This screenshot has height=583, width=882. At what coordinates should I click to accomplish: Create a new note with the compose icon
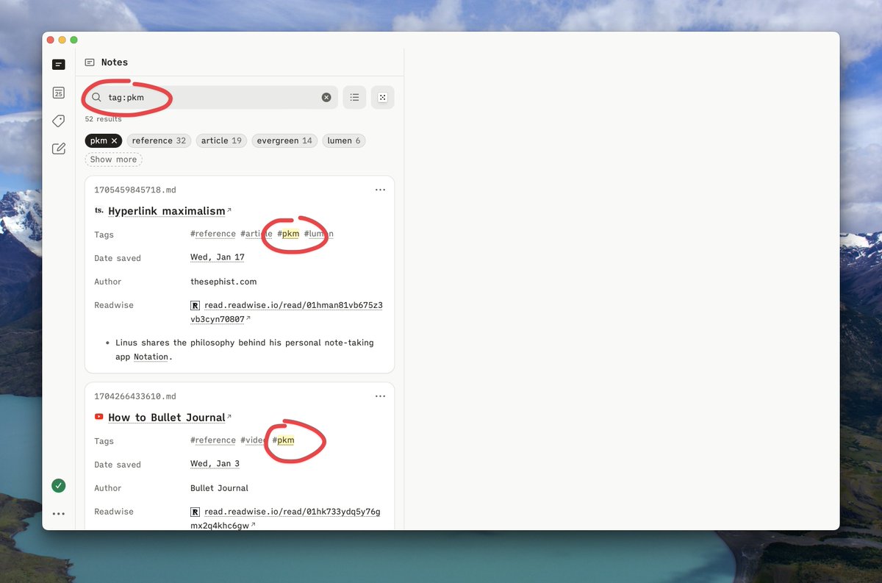pos(59,149)
